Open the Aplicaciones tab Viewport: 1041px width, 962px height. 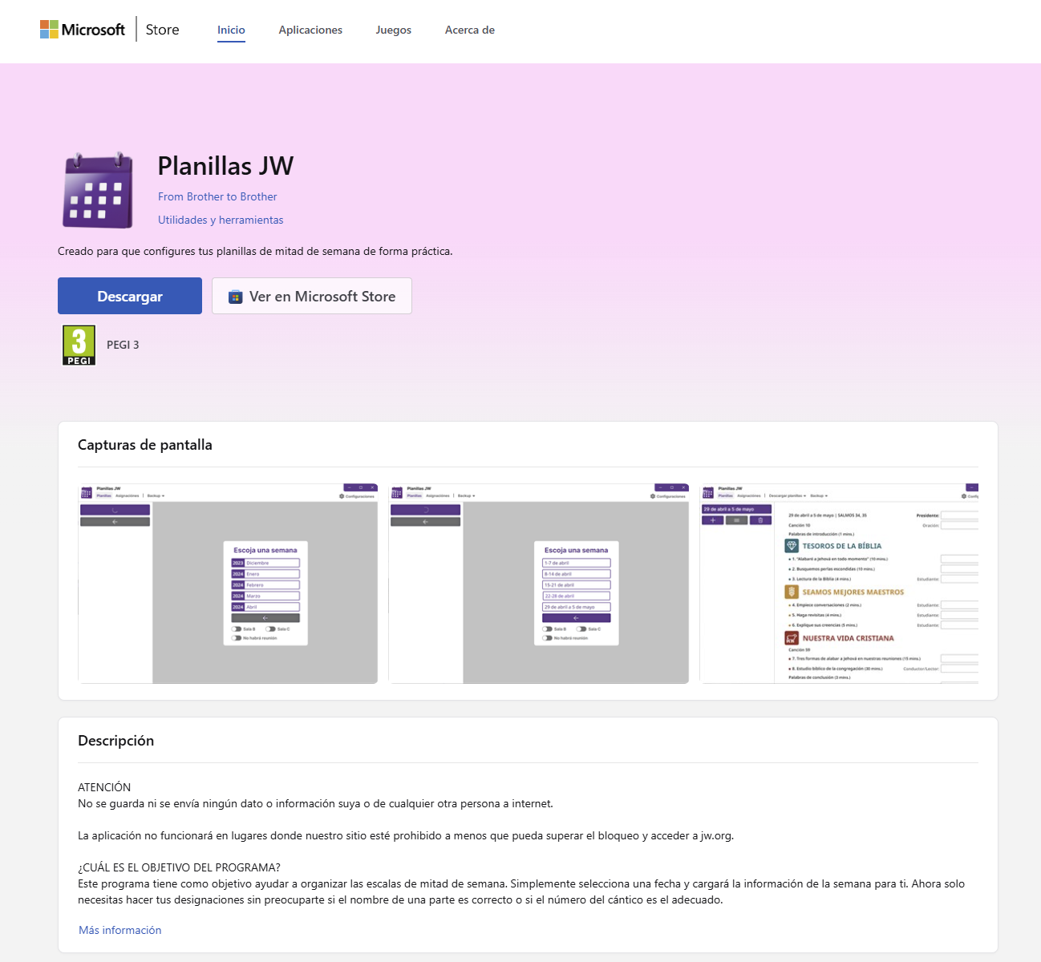[310, 30]
